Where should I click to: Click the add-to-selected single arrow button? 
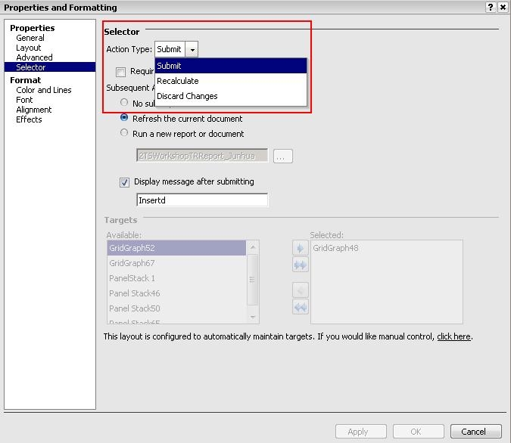click(300, 249)
